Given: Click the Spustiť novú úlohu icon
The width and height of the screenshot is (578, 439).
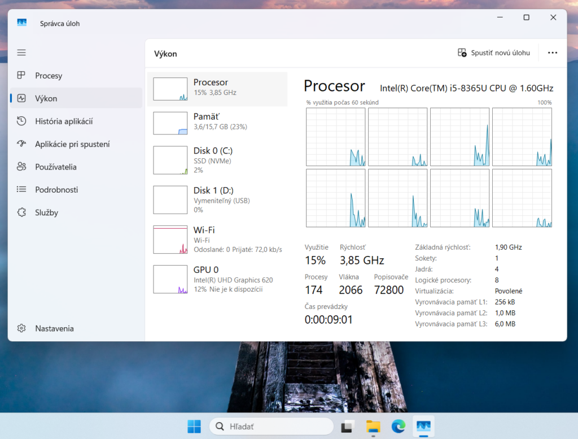Looking at the screenshot, I should 462,53.
